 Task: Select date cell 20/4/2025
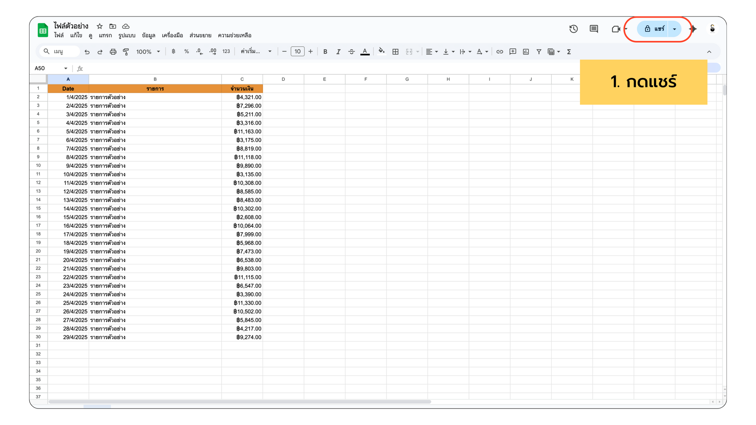tap(68, 260)
